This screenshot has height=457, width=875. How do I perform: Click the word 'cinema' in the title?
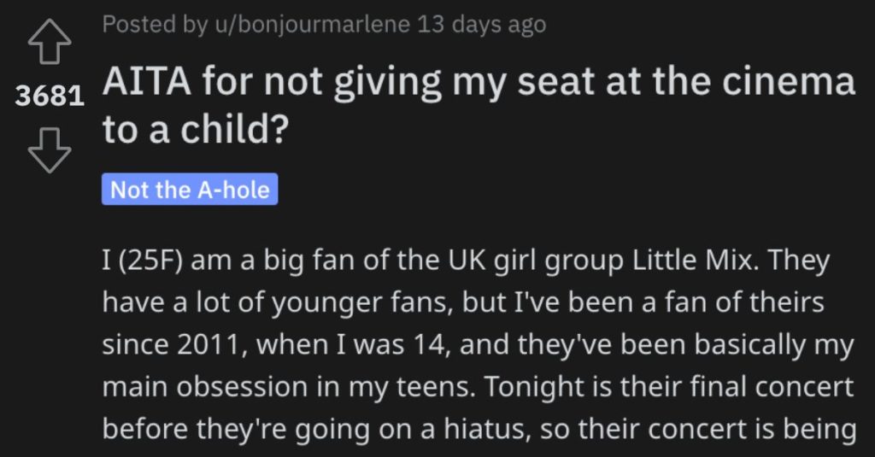pyautogui.click(x=789, y=81)
